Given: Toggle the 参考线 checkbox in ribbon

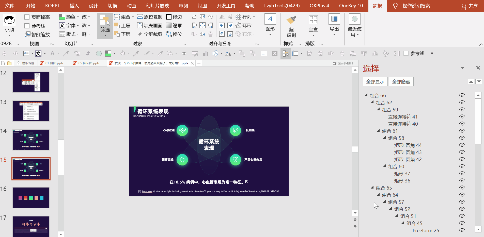Looking at the screenshot, I should (27, 26).
